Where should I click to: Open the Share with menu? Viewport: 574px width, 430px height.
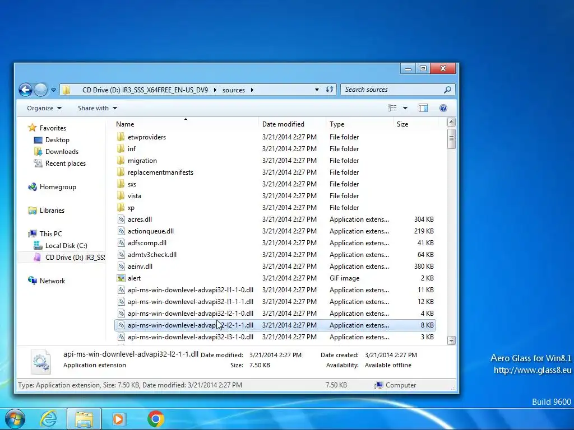pyautogui.click(x=98, y=108)
